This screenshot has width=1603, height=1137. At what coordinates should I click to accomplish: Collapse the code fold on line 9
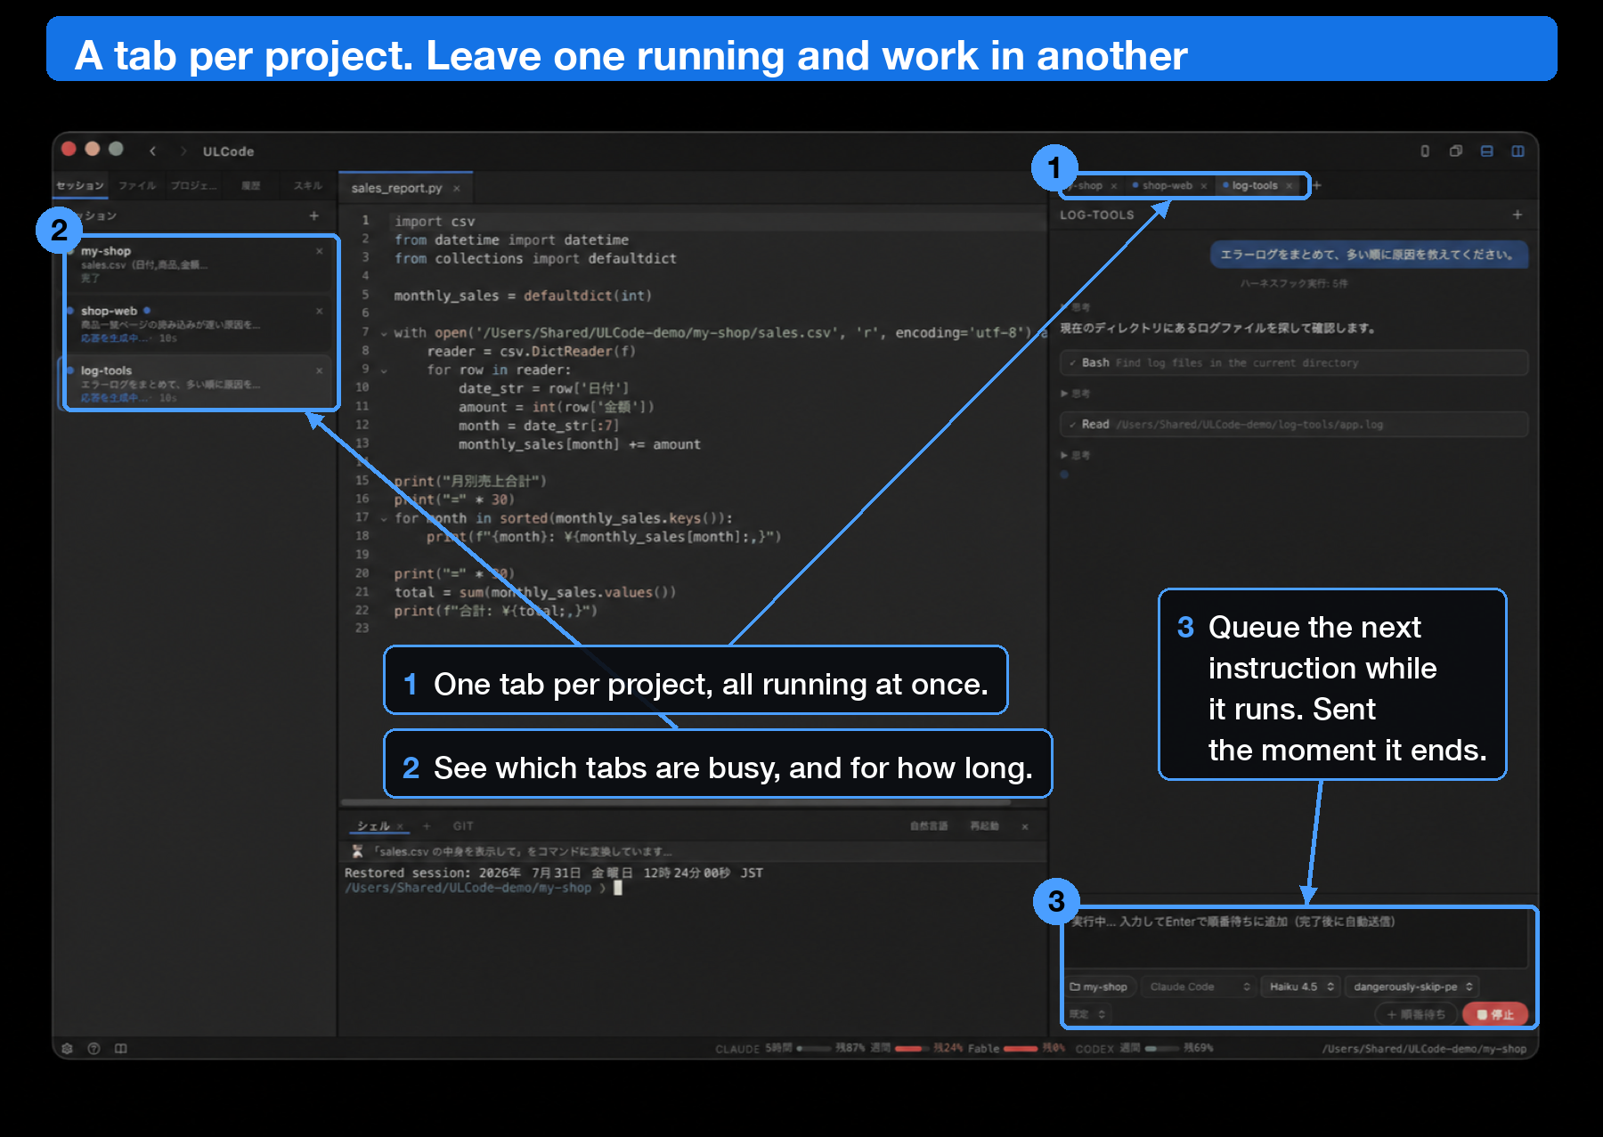(x=384, y=370)
